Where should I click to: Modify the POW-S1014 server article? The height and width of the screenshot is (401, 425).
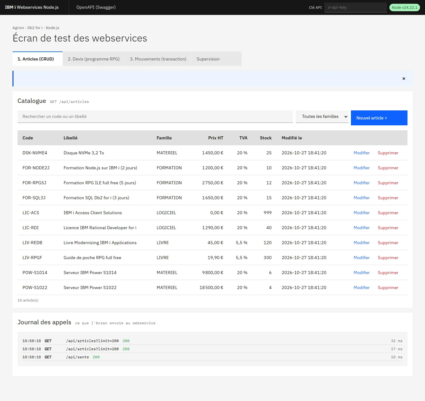point(362,273)
